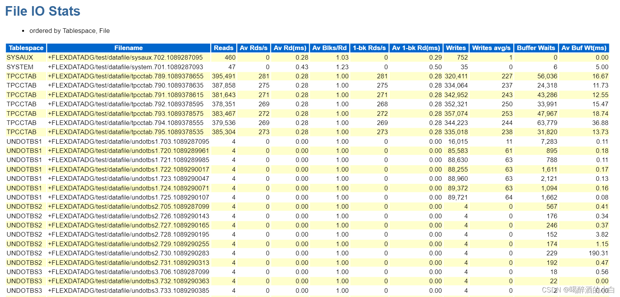
Task: Select the undotbs2.730.1089290283 filename
Action: tap(129, 253)
